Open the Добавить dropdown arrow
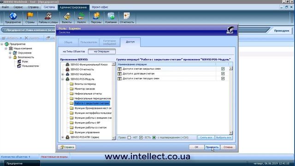This screenshot has height=166, width=295. 21,38
